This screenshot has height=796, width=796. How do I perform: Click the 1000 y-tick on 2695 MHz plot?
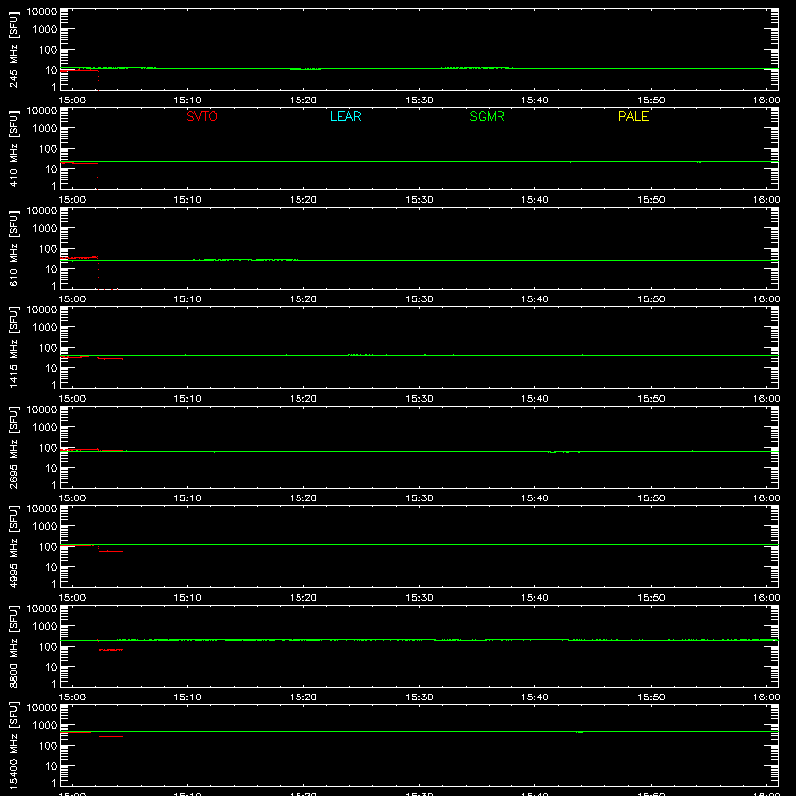tap(45, 428)
